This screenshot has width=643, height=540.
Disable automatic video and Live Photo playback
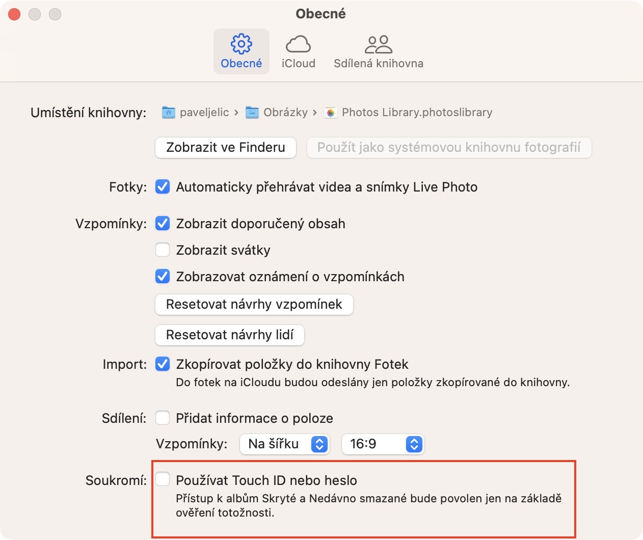pyautogui.click(x=163, y=187)
